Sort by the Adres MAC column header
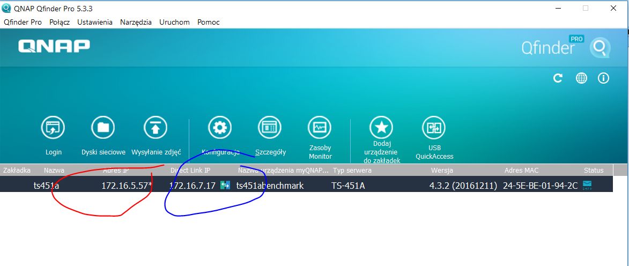The width and height of the screenshot is (629, 266). [x=522, y=170]
